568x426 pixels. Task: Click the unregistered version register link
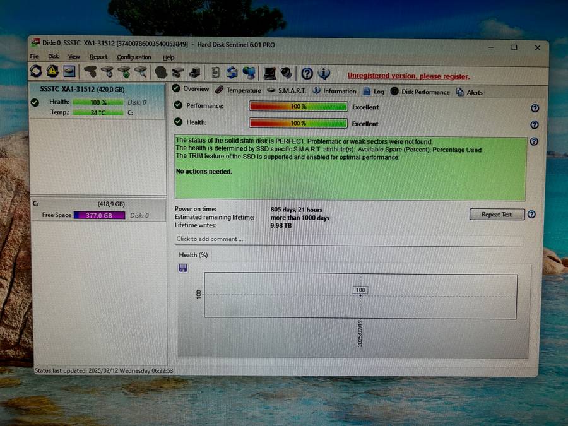pyautogui.click(x=408, y=76)
